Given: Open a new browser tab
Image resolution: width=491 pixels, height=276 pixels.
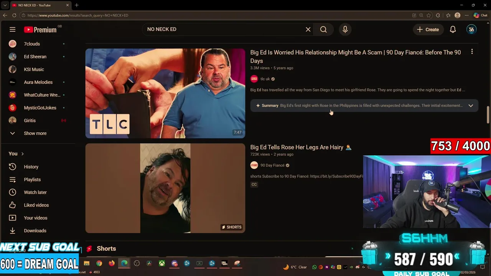Looking at the screenshot, I should click(77, 5).
